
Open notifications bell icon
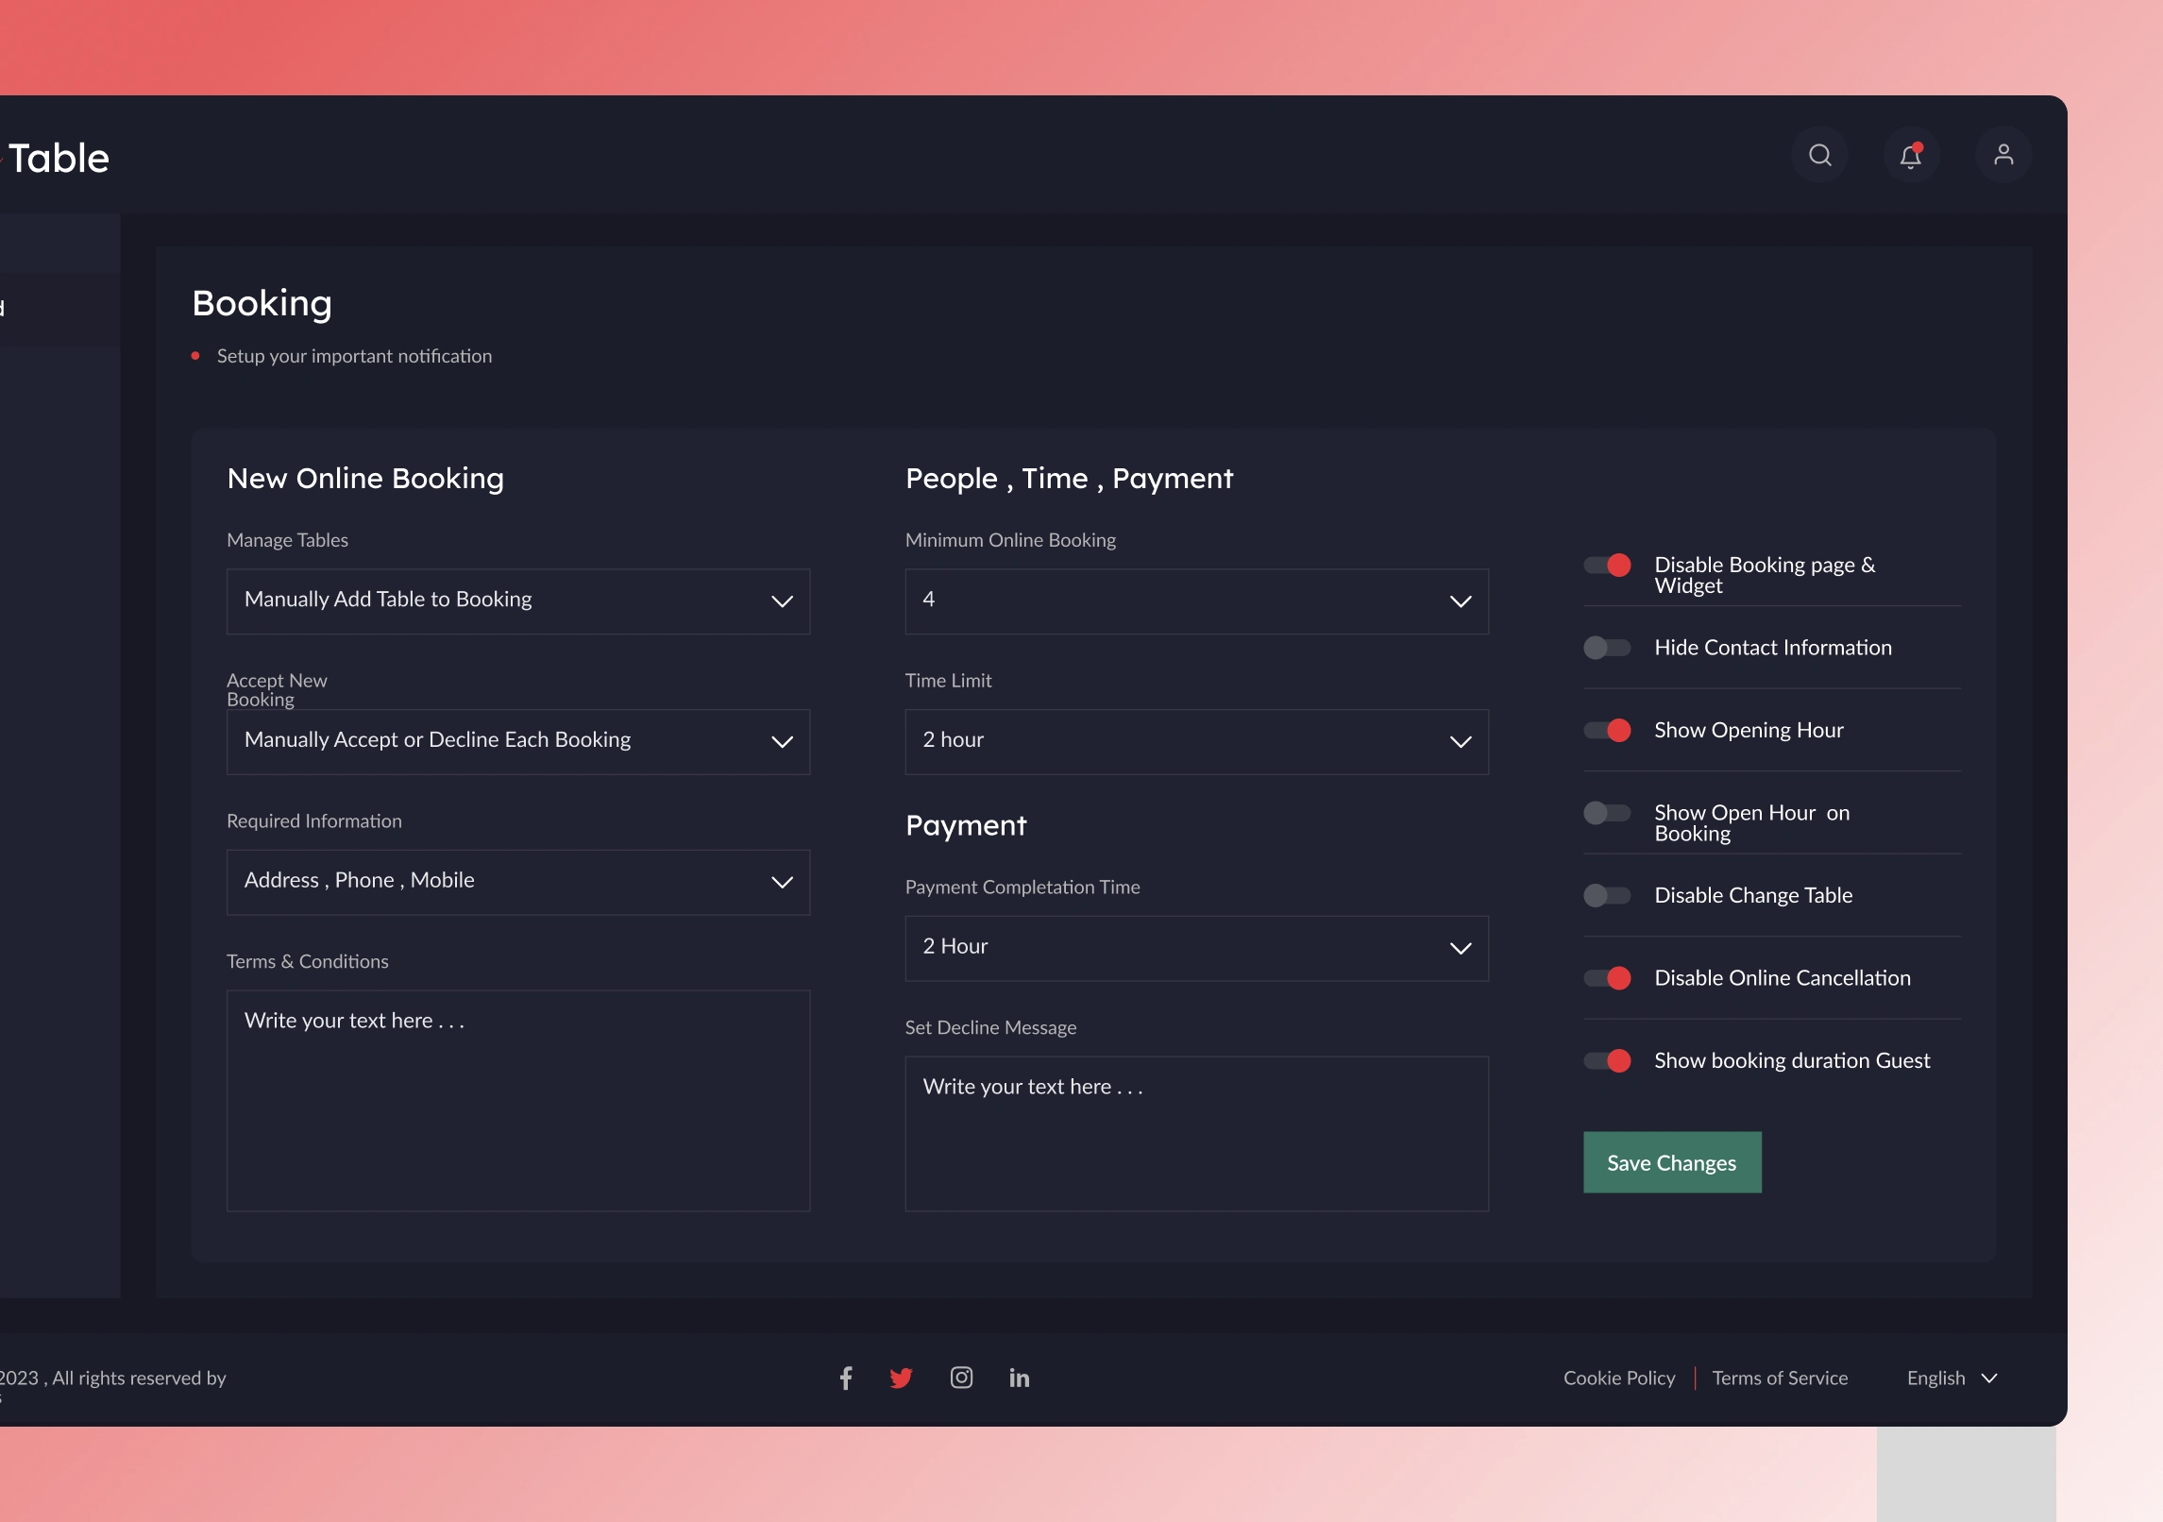(1911, 155)
